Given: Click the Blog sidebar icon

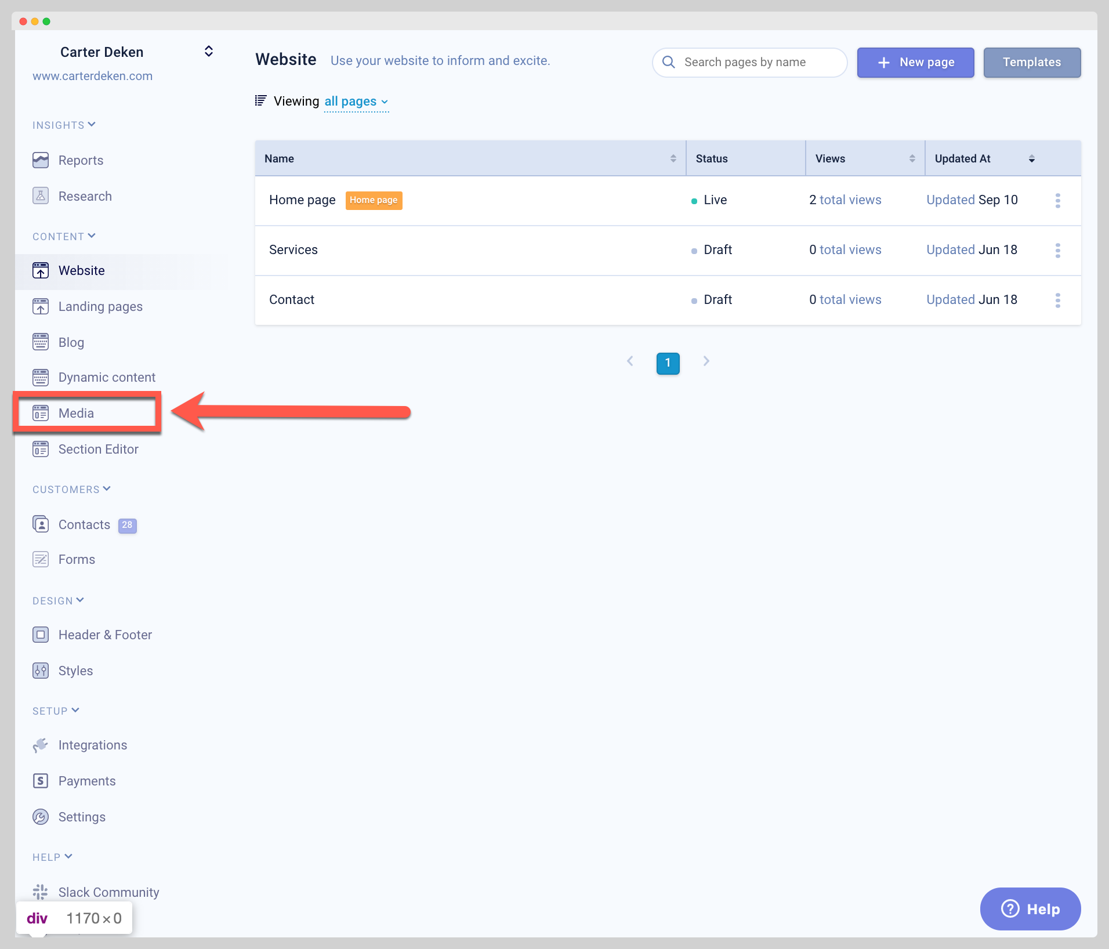Looking at the screenshot, I should point(41,342).
